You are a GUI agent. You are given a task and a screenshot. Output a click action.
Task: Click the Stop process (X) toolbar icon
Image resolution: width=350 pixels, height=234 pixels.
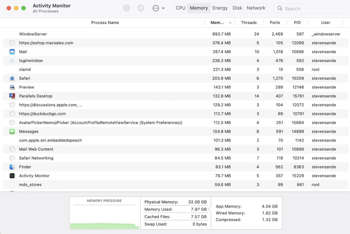click(127, 8)
